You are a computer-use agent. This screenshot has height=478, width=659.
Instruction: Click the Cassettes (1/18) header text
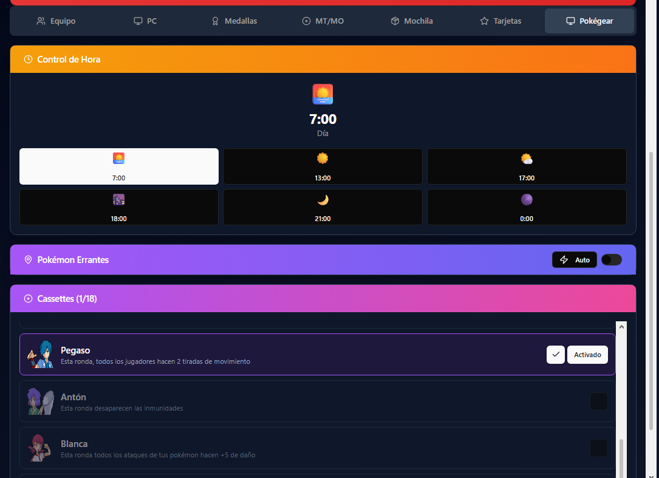click(x=67, y=299)
